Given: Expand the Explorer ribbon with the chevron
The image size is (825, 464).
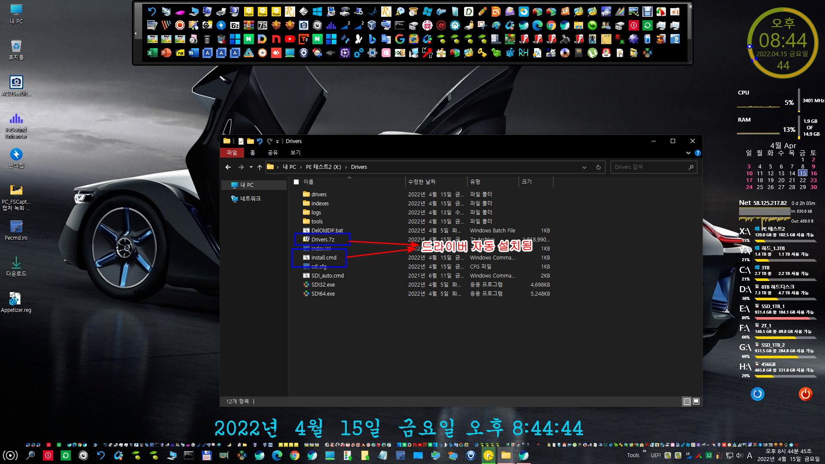Looking at the screenshot, I should (x=688, y=153).
